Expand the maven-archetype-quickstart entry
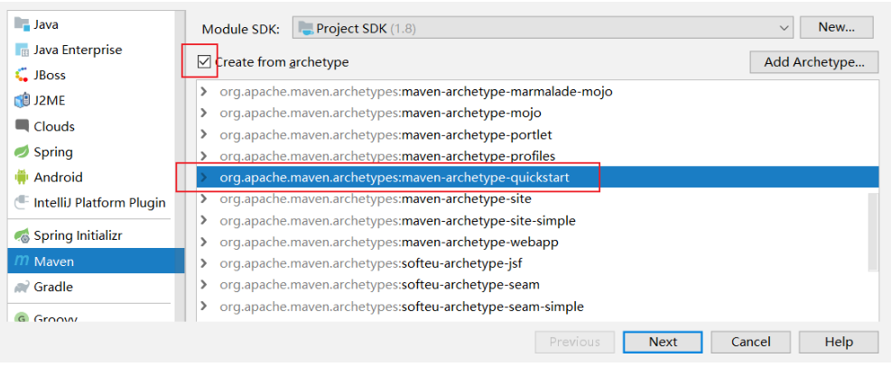This screenshot has height=367, width=891. [204, 178]
